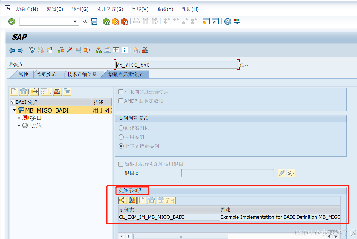The height and width of the screenshot is (239, 357).
Task: Click the Create new session icon
Action: [206, 21]
